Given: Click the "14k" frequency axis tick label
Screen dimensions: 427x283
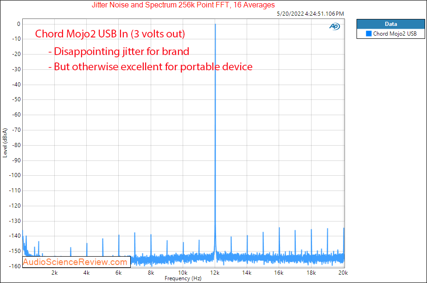Looking at the screenshot, I should point(247,273).
